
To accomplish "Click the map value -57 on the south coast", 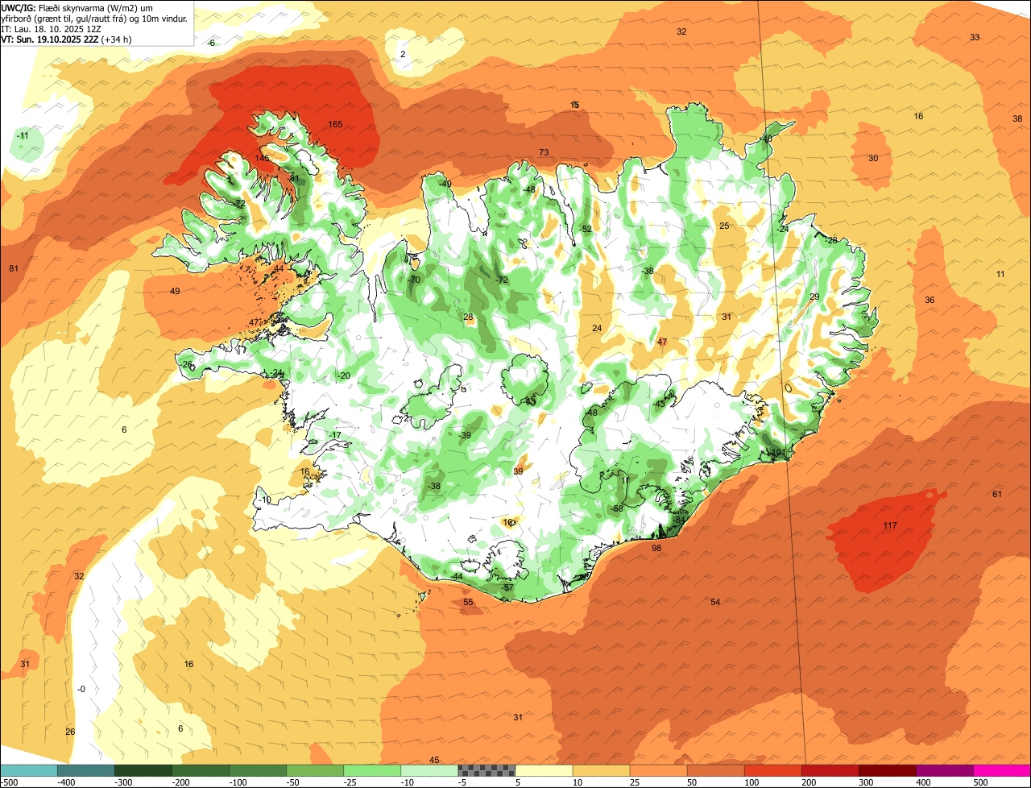I will [x=507, y=587].
